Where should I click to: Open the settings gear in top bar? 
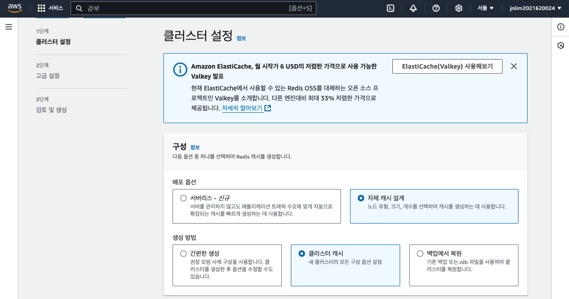tap(459, 8)
